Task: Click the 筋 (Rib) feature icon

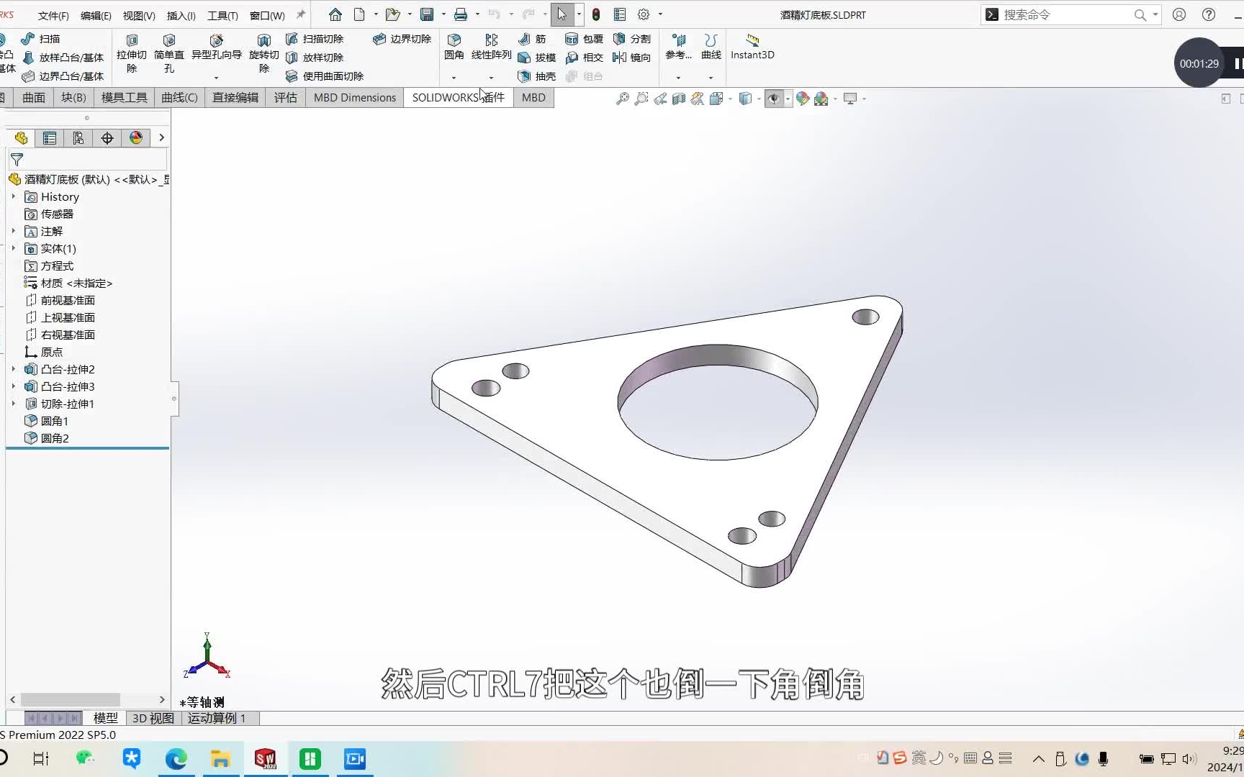Action: pyautogui.click(x=533, y=39)
